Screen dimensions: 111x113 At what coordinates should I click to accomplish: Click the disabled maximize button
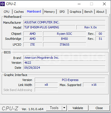click(x=92, y=4)
